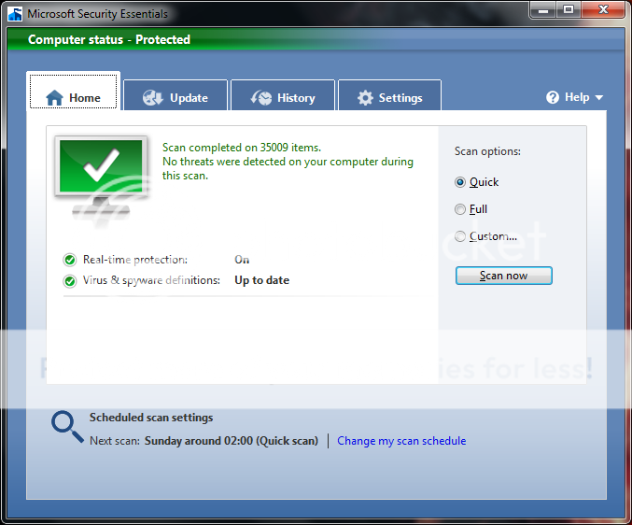Click the 'Scan options:' heading
The width and height of the screenshot is (632, 525).
tap(487, 151)
